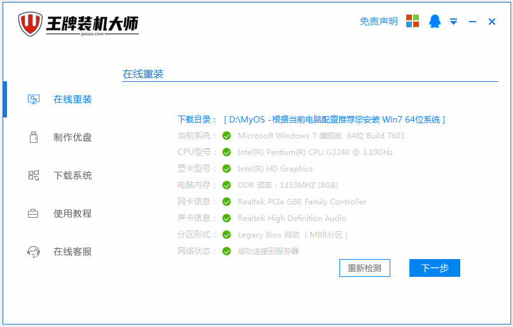Open the 免责声明 disclaimer link

click(x=379, y=22)
